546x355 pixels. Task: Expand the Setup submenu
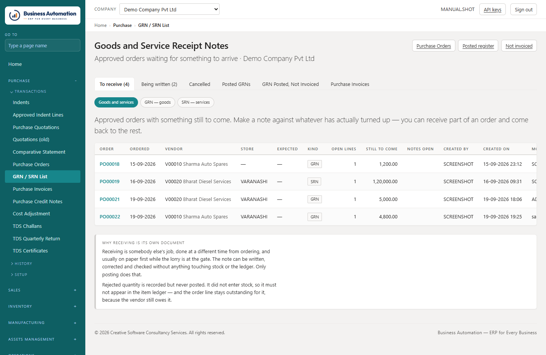click(x=19, y=274)
